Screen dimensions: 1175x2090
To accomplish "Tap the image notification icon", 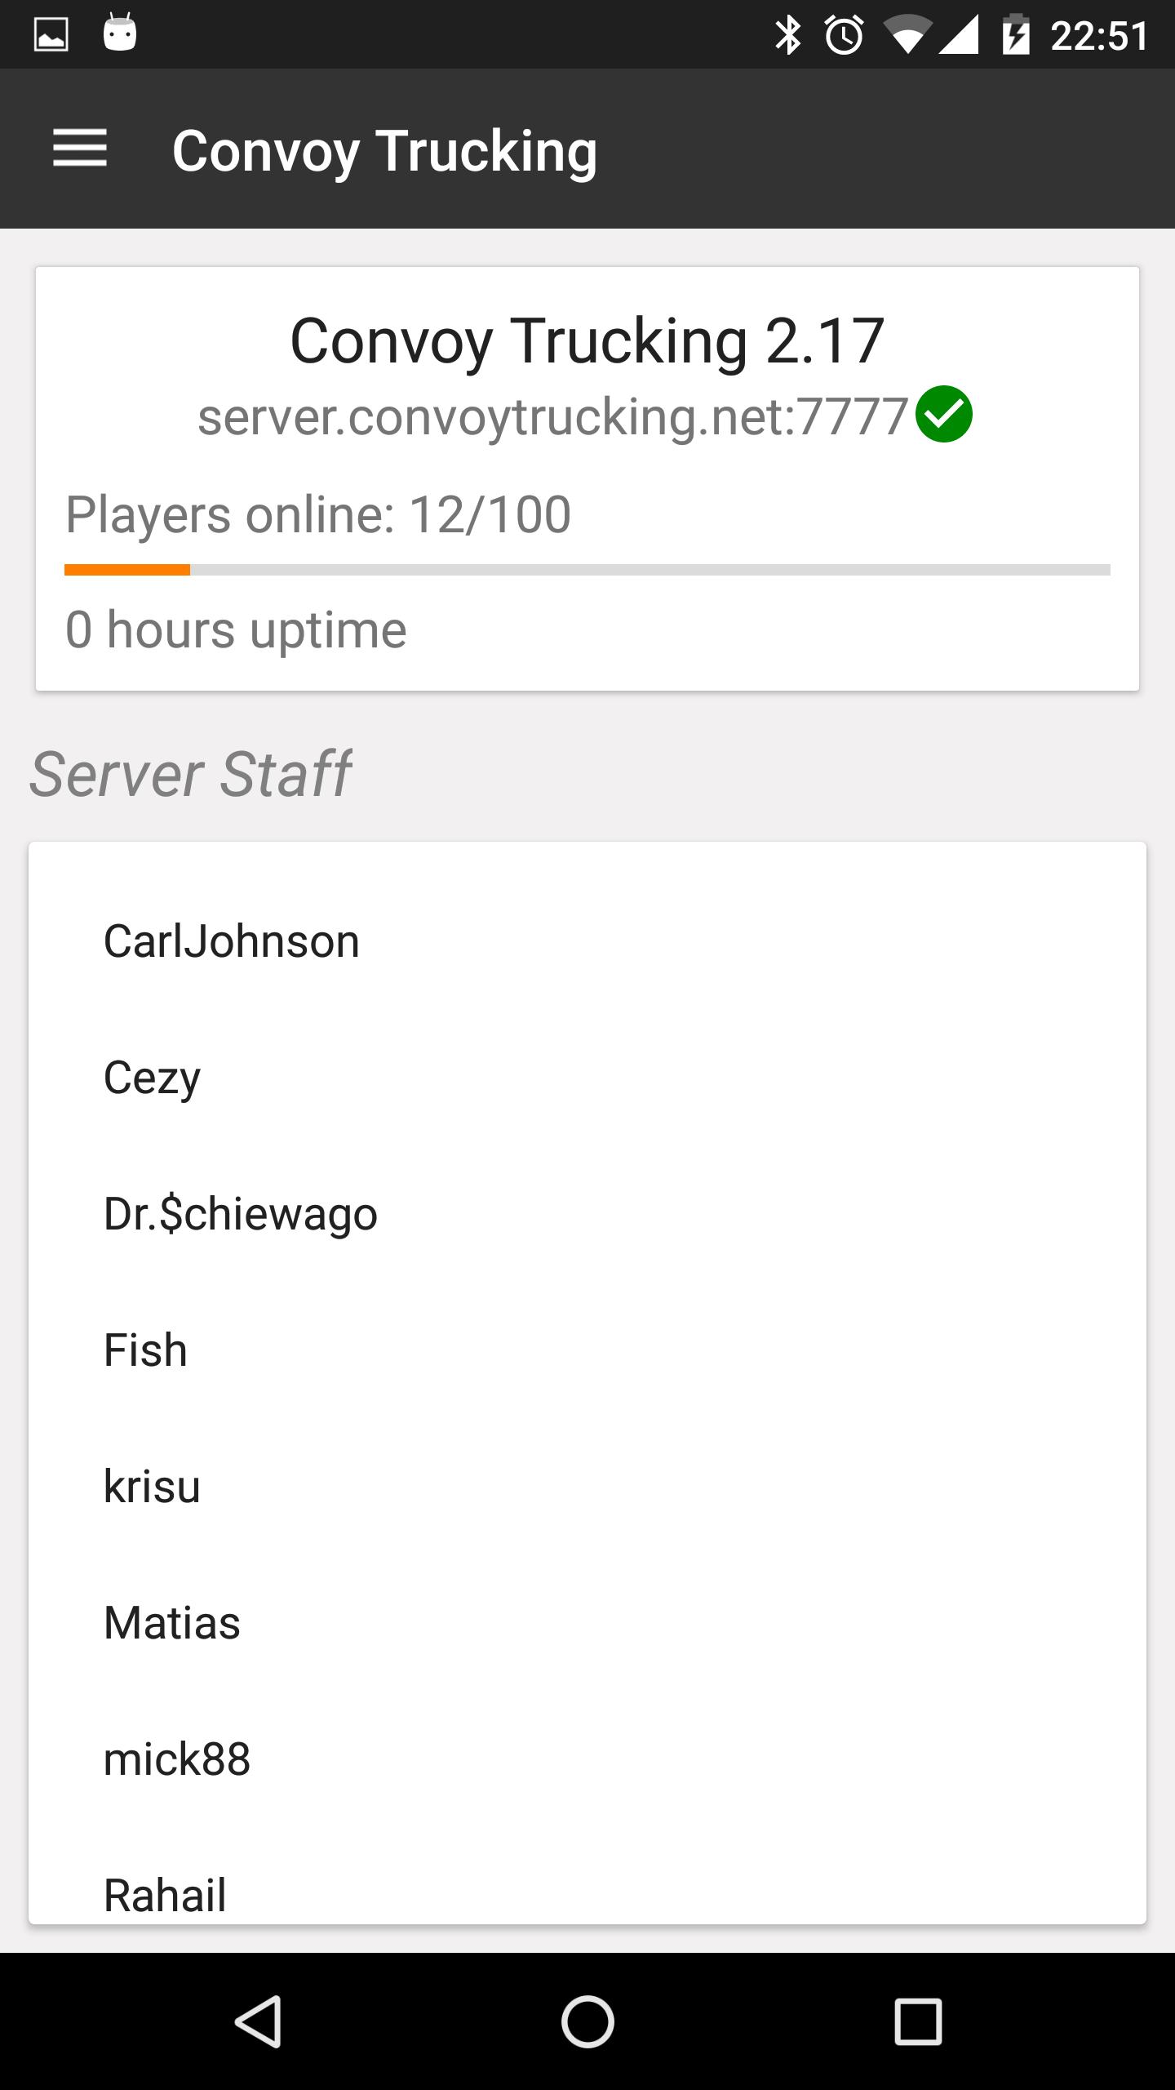I will [x=51, y=35].
